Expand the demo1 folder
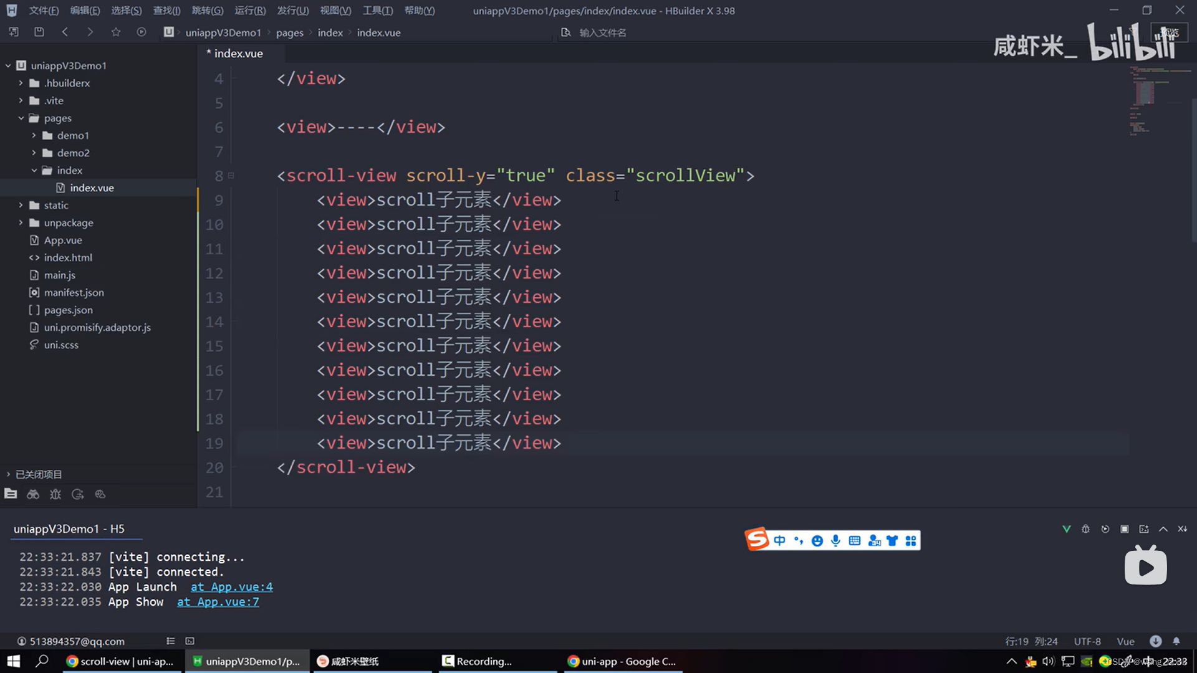Screen dimensions: 1197x673 (34, 135)
